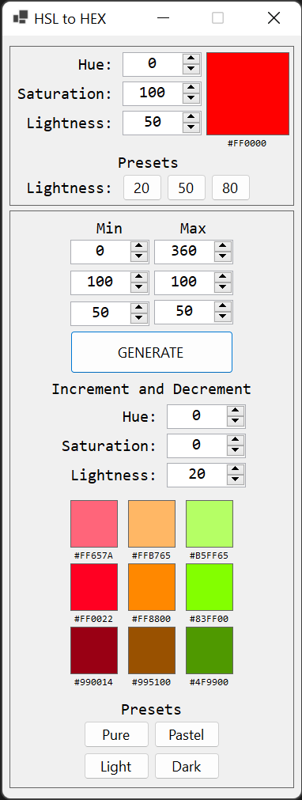The width and height of the screenshot is (302, 800).
Task: Click the #FF0000 hex label text
Action: tap(247, 143)
